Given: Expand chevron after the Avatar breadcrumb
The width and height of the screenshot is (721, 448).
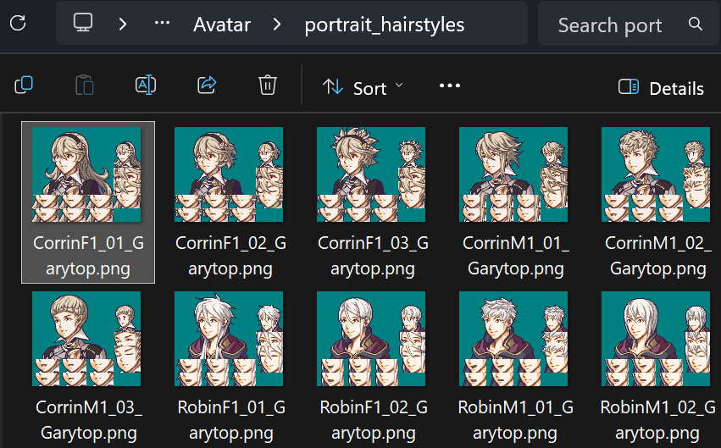Looking at the screenshot, I should [277, 24].
